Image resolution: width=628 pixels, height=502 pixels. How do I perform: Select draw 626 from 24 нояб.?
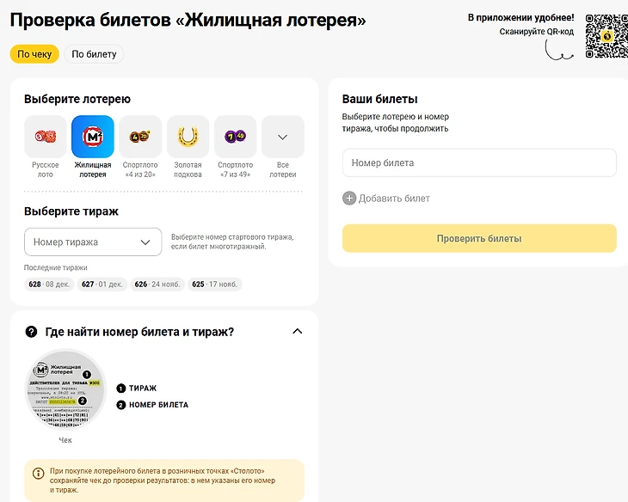(x=157, y=285)
